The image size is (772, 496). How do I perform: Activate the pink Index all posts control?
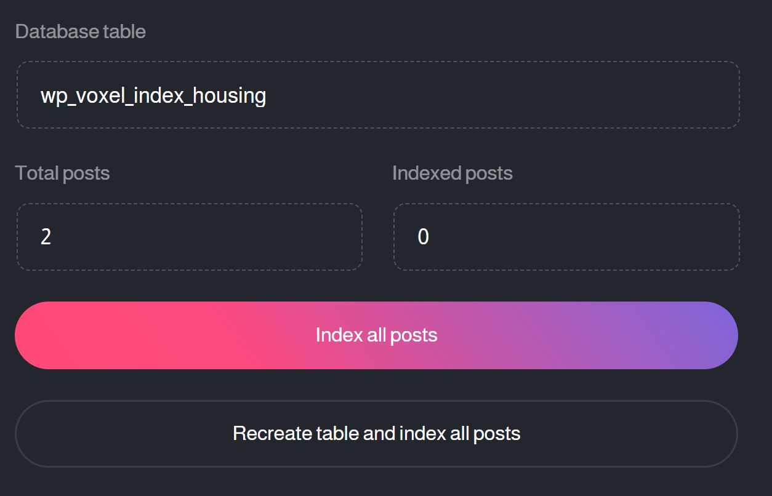[377, 335]
